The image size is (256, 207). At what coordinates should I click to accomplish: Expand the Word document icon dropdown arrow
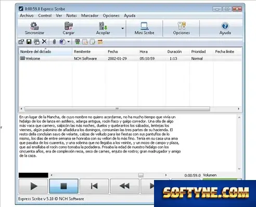(x=69, y=42)
